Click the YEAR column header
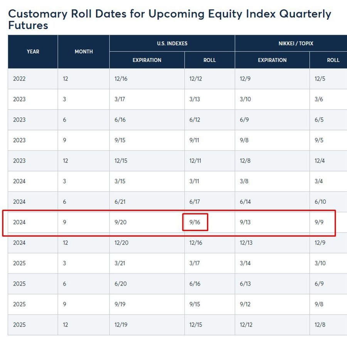The width and height of the screenshot is (347, 340). coord(33,52)
